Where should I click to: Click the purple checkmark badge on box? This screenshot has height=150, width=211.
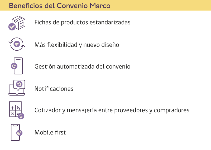[12, 27]
